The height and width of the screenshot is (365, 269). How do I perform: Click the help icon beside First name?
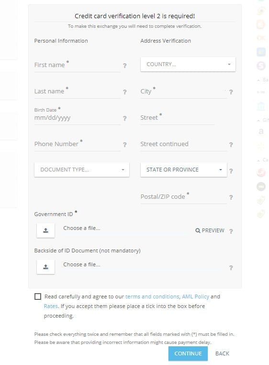tap(125, 66)
